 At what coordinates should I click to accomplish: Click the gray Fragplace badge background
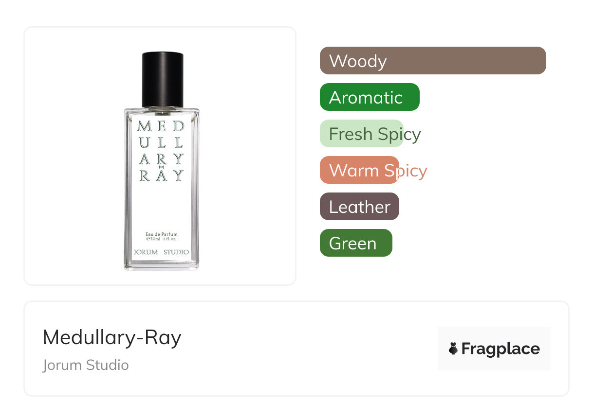[x=494, y=335]
